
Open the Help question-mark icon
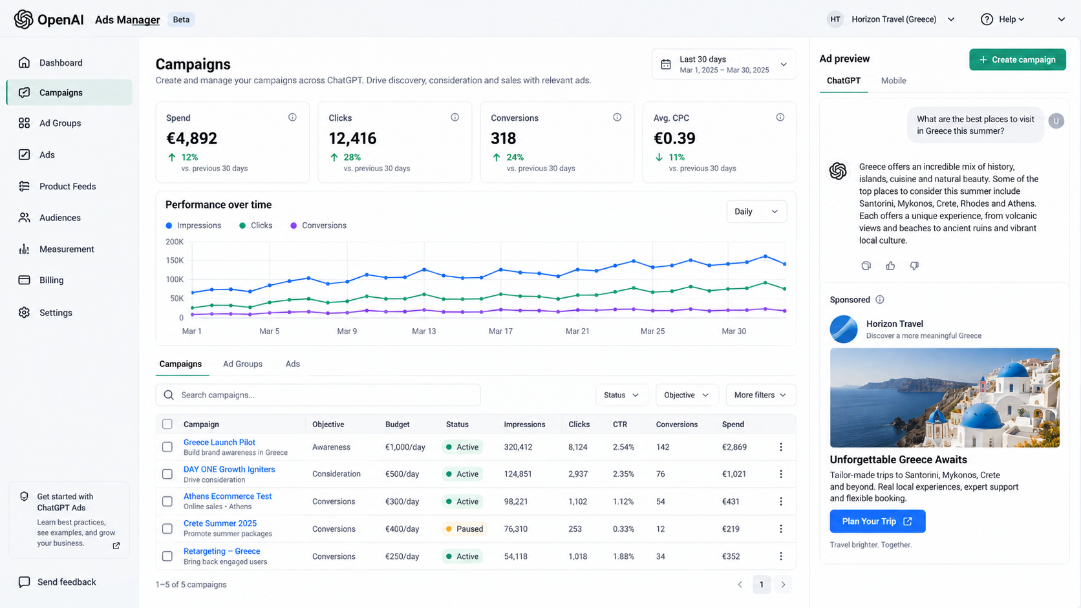(x=987, y=19)
